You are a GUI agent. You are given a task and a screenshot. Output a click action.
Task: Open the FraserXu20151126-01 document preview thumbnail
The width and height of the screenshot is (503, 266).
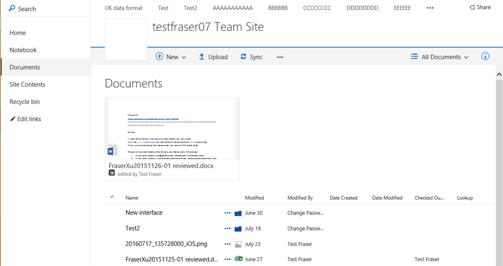click(x=172, y=129)
